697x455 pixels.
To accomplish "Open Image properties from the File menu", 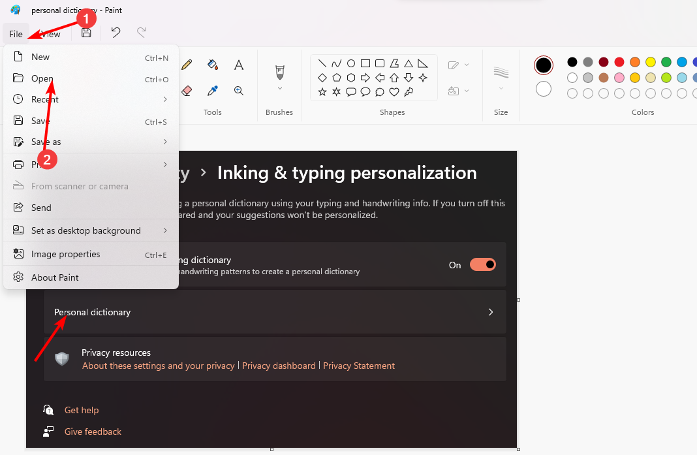I will click(x=91, y=255).
